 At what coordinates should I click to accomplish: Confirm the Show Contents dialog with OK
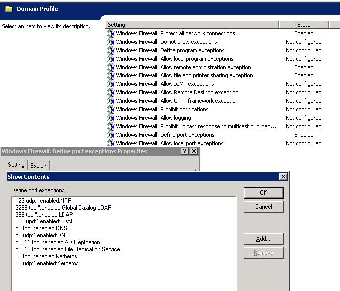(x=263, y=193)
